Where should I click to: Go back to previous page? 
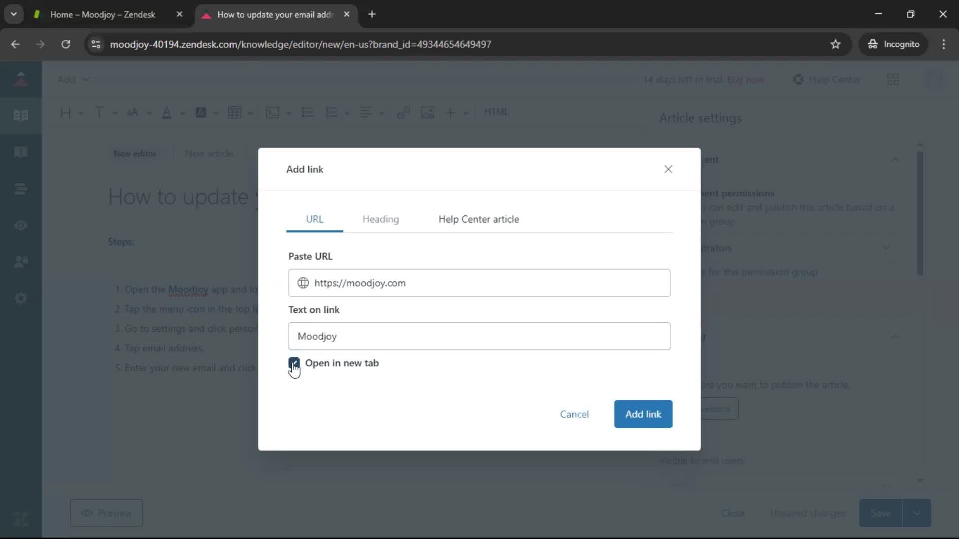pos(15,44)
